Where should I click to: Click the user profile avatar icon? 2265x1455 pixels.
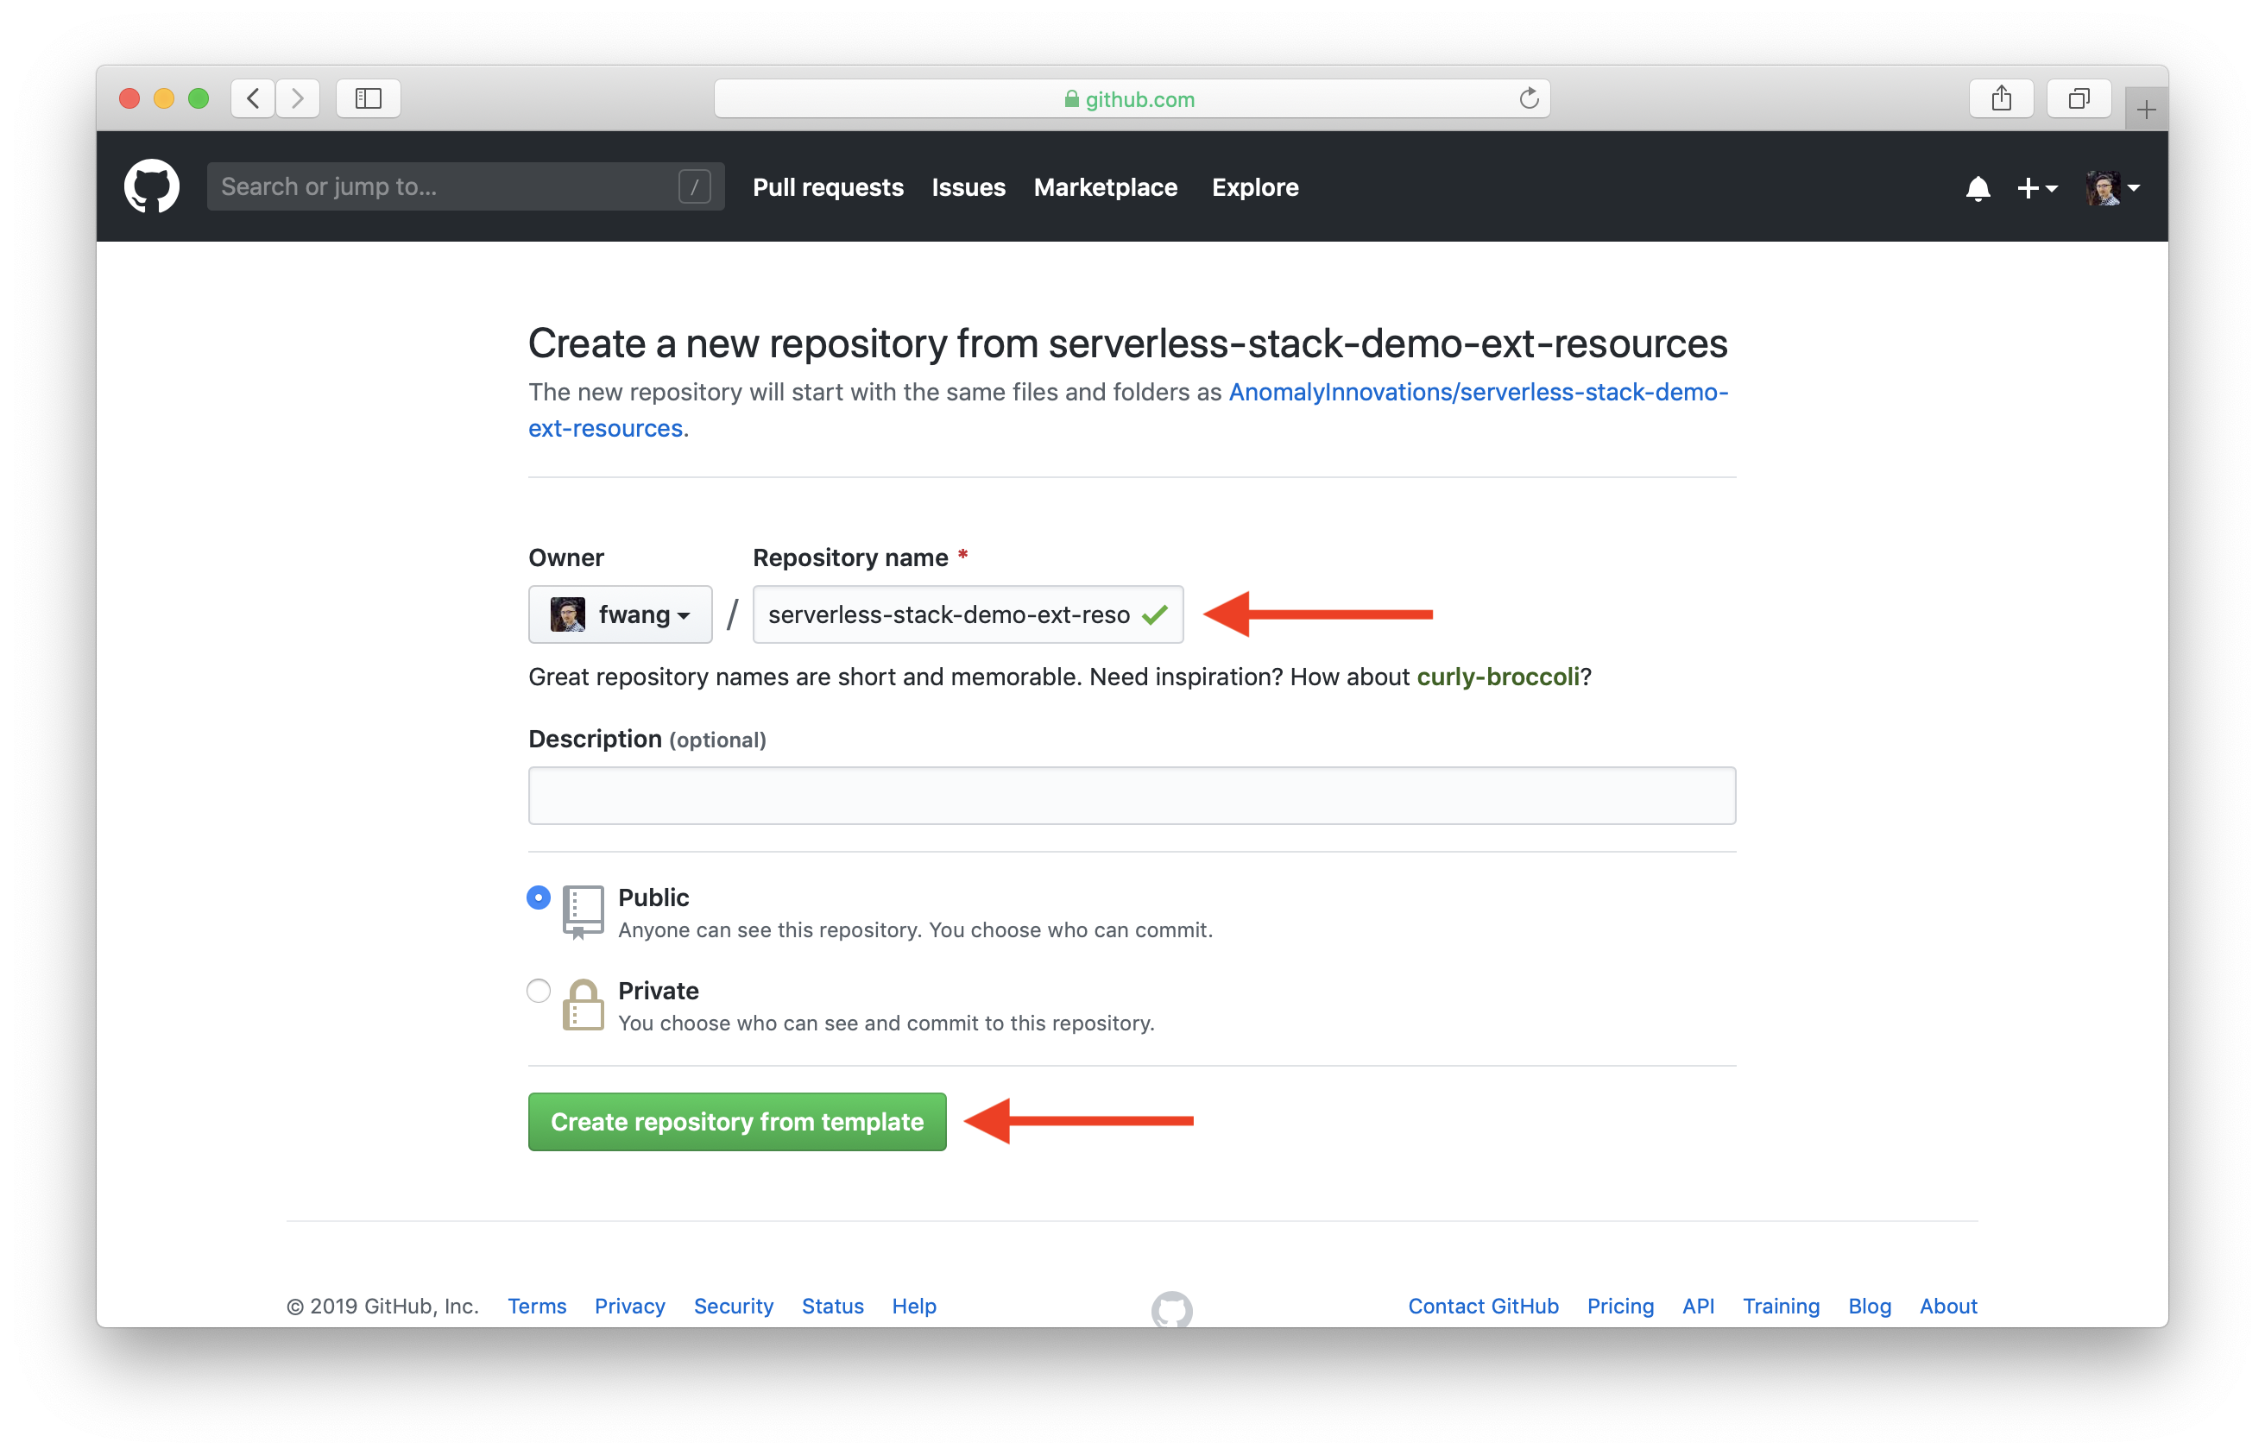2104,186
